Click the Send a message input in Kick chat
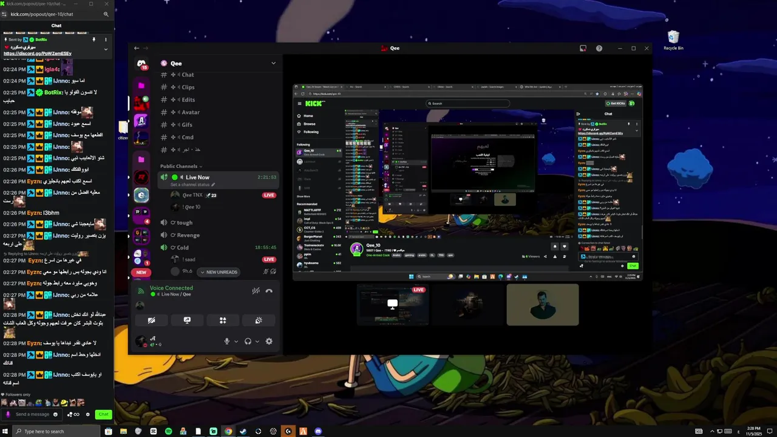This screenshot has width=777, height=437. point(33,415)
